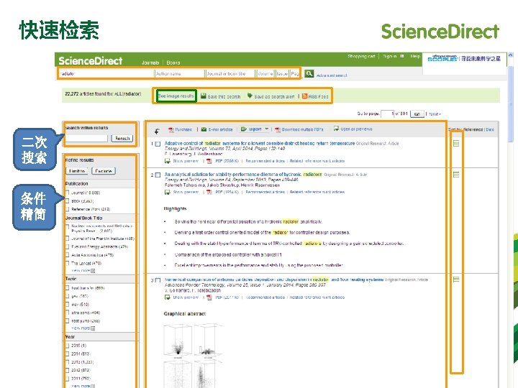Click the Search within results text box
Image resolution: width=518 pixels, height=388 pixels.
click(86, 138)
